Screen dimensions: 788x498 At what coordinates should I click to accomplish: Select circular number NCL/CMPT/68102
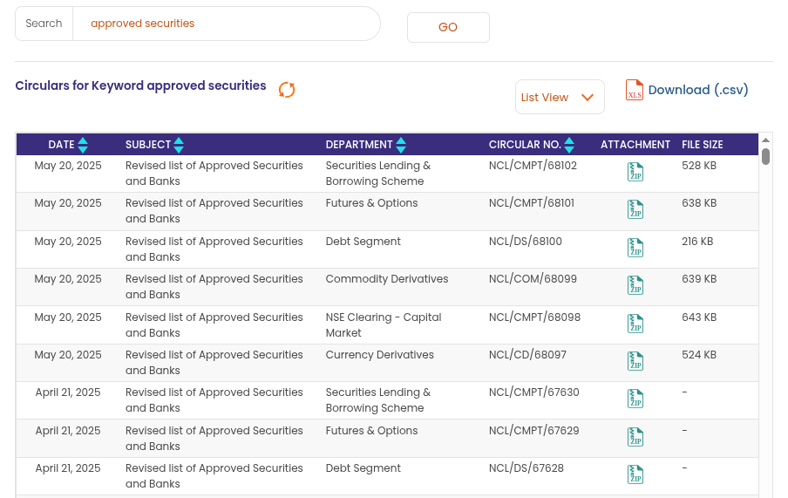click(533, 166)
